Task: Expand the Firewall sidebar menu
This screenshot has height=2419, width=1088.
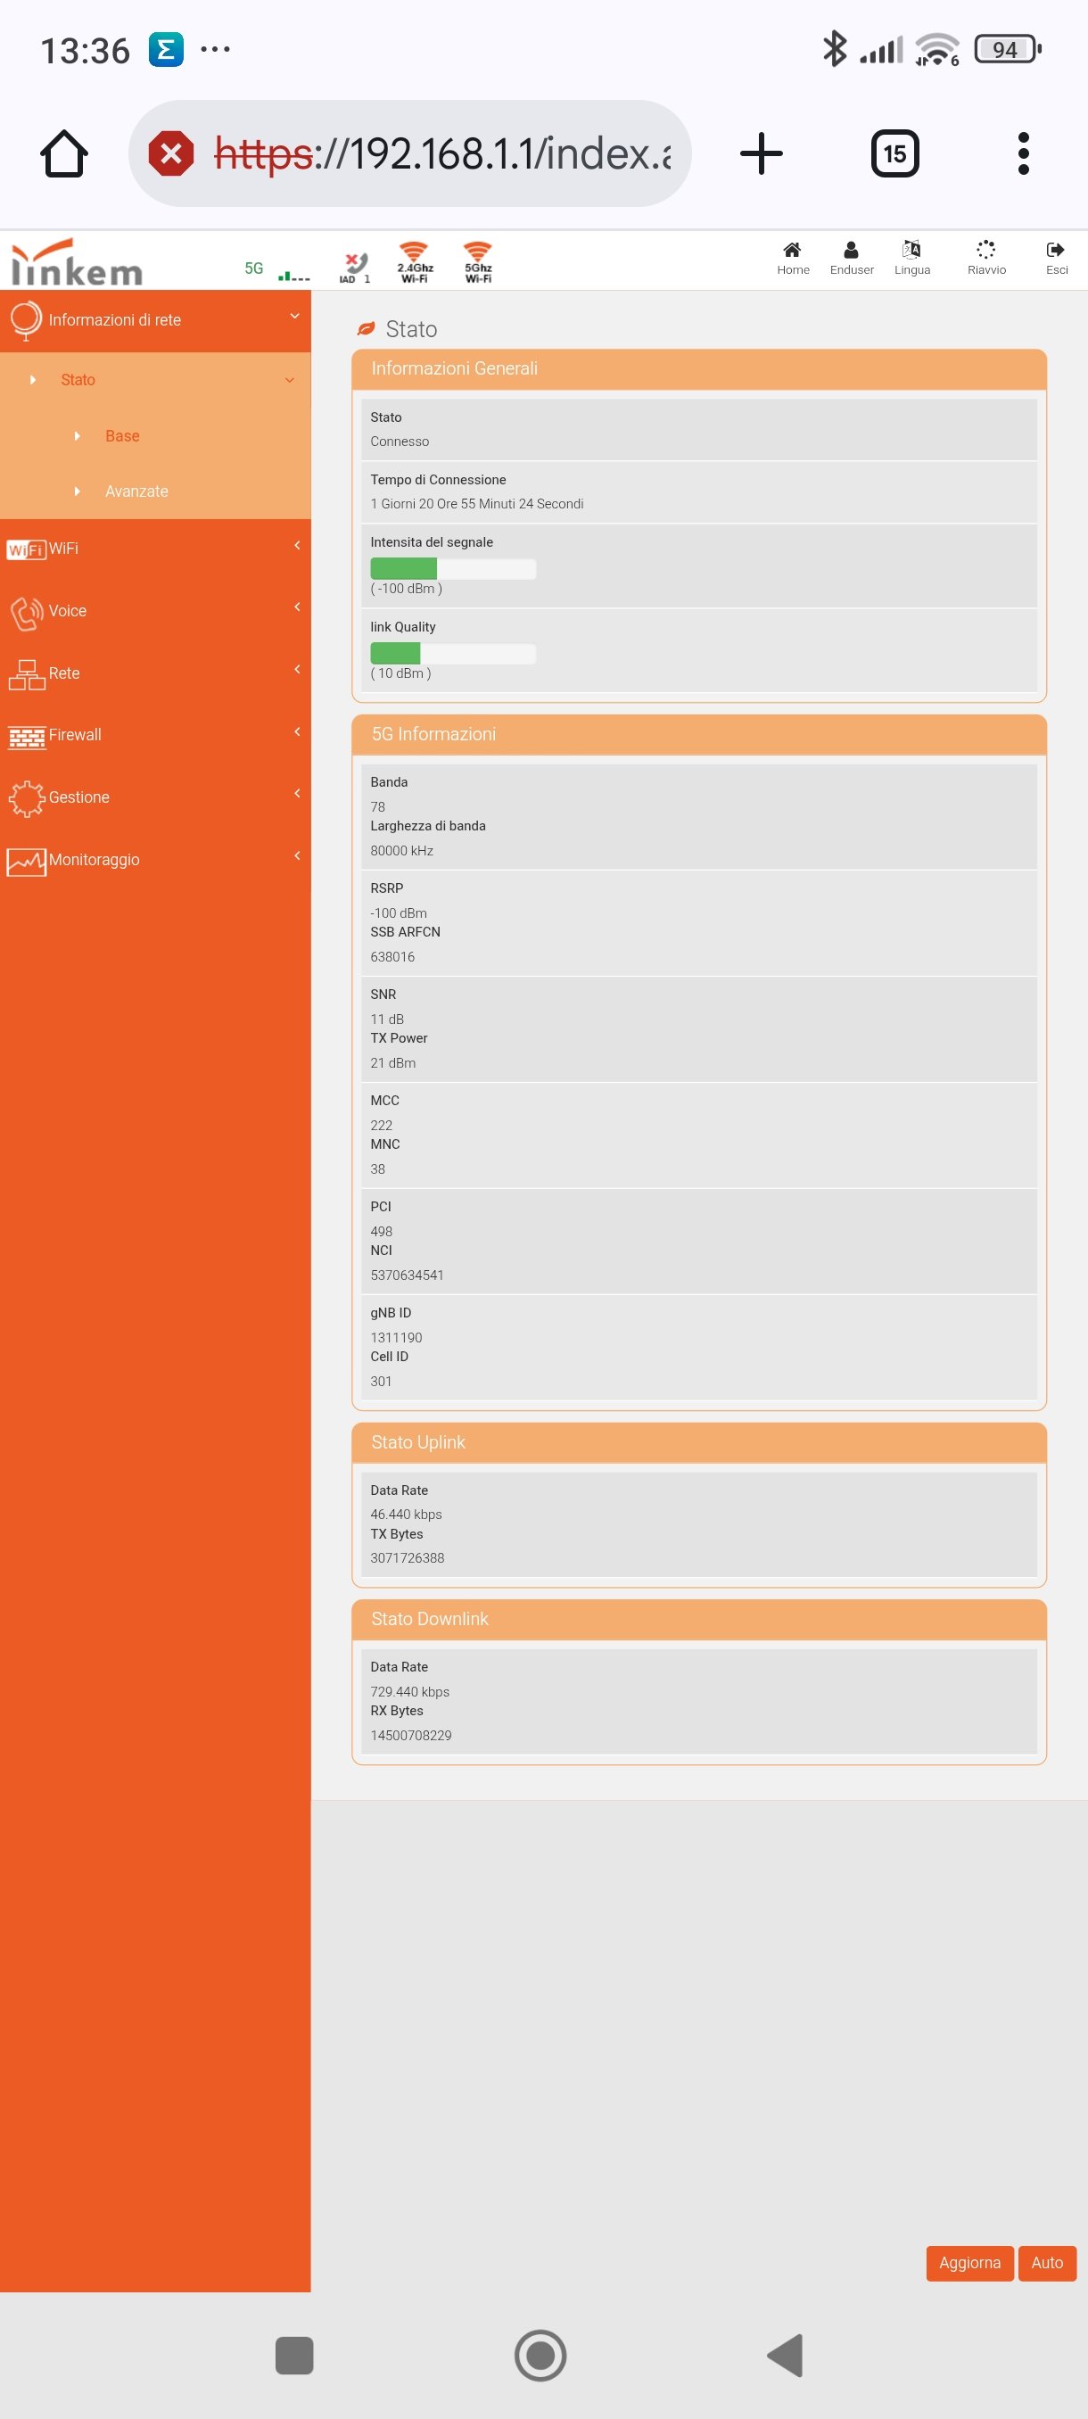Action: (155, 734)
